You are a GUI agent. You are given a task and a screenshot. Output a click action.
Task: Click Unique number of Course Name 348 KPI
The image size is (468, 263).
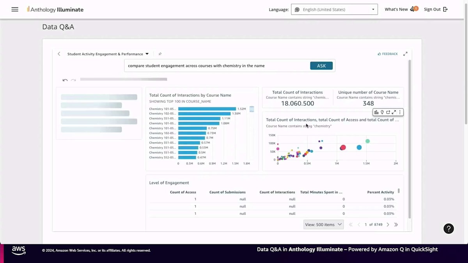[x=368, y=98]
